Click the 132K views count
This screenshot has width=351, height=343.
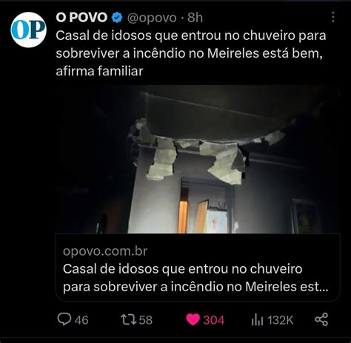click(x=281, y=320)
